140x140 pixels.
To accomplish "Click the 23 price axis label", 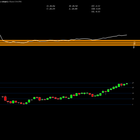I will tap(133, 88).
